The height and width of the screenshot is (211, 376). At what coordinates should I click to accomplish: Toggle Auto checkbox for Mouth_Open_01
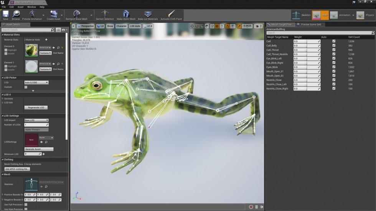334,71
